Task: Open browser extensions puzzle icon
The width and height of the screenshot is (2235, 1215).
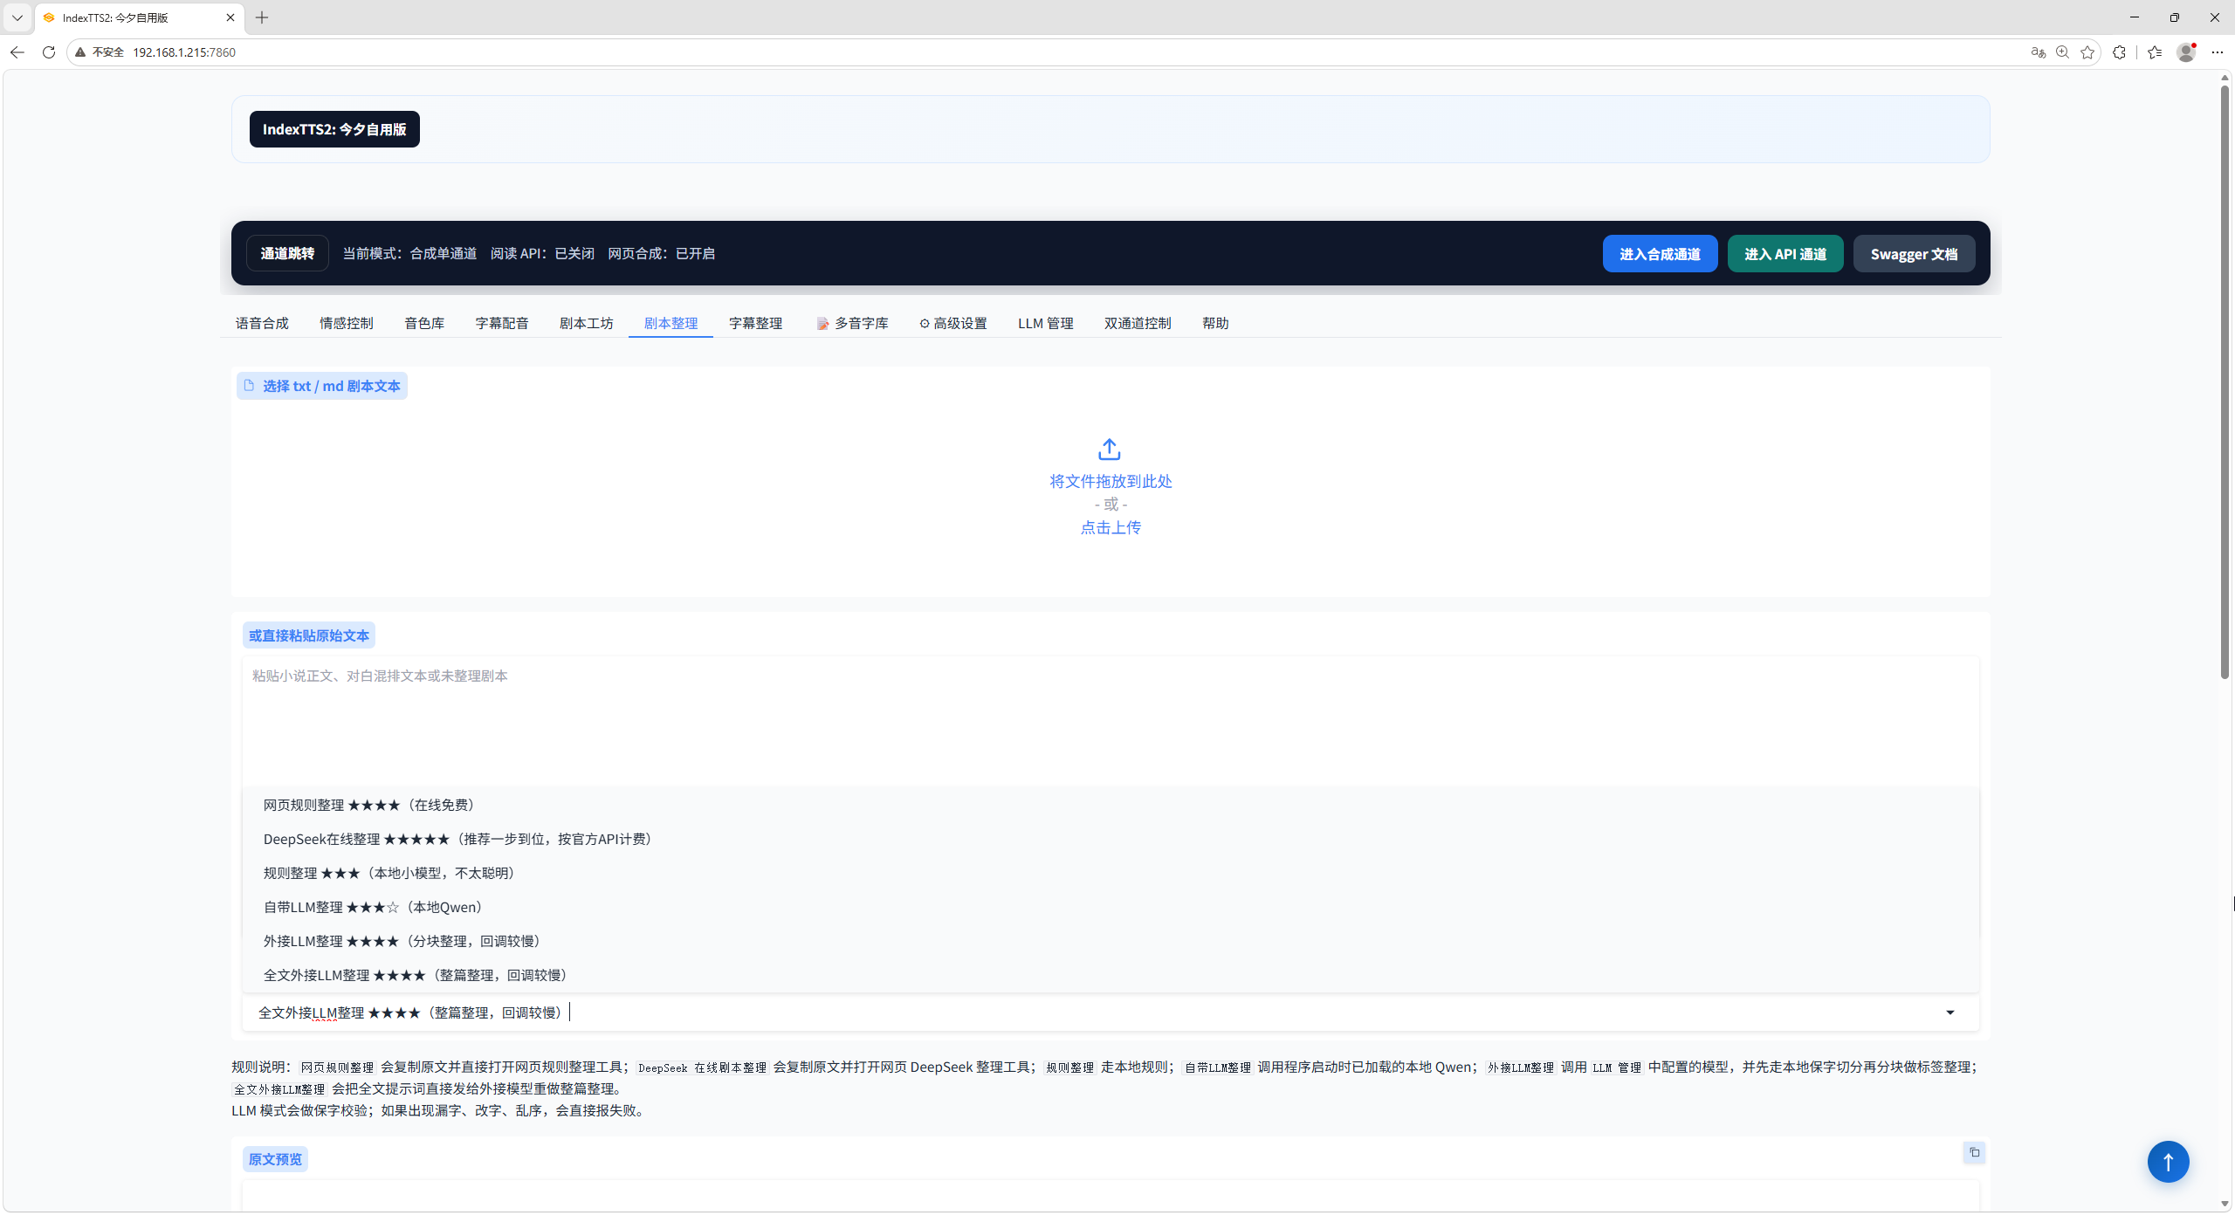Action: (x=2119, y=52)
